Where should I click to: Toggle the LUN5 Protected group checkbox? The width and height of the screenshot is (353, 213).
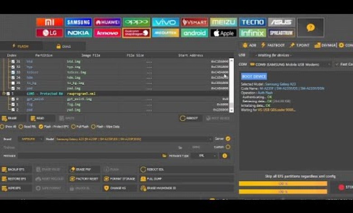pyautogui.click(x=8, y=93)
